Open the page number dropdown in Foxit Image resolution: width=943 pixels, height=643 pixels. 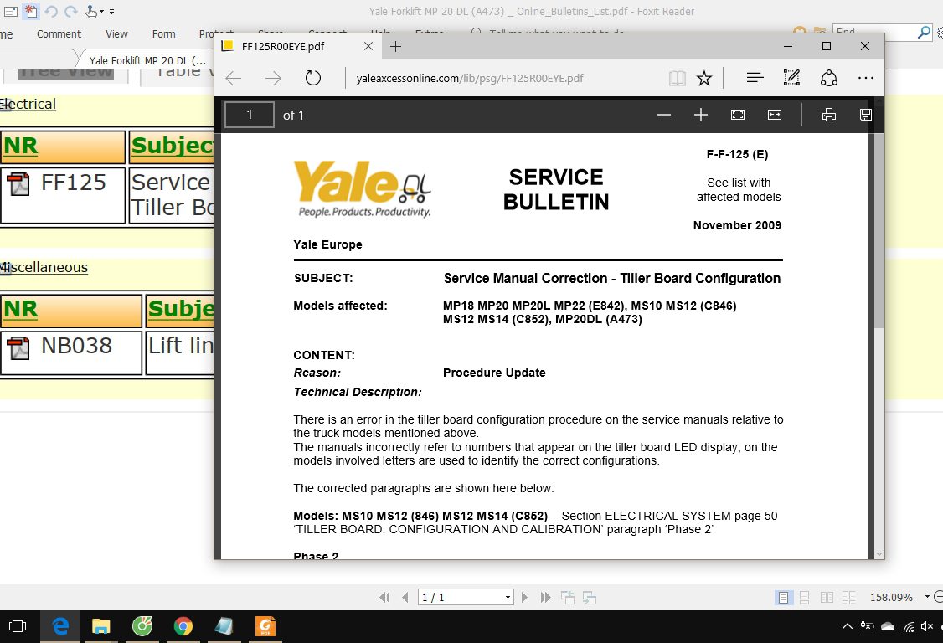[508, 597]
